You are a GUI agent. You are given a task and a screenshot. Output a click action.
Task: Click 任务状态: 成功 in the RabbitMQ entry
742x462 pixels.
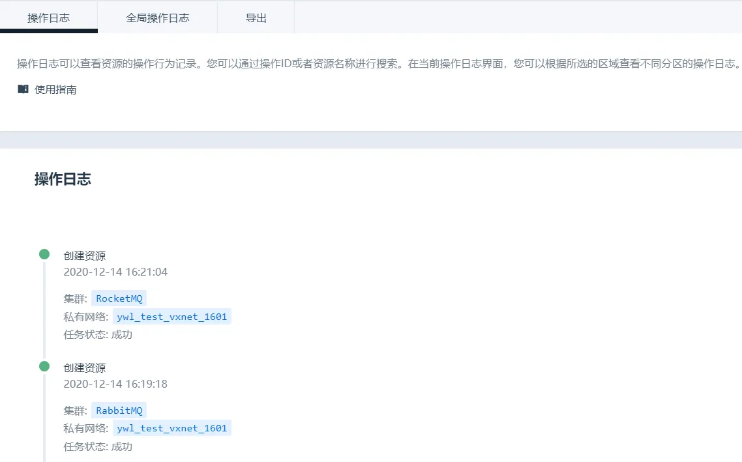tap(98, 447)
